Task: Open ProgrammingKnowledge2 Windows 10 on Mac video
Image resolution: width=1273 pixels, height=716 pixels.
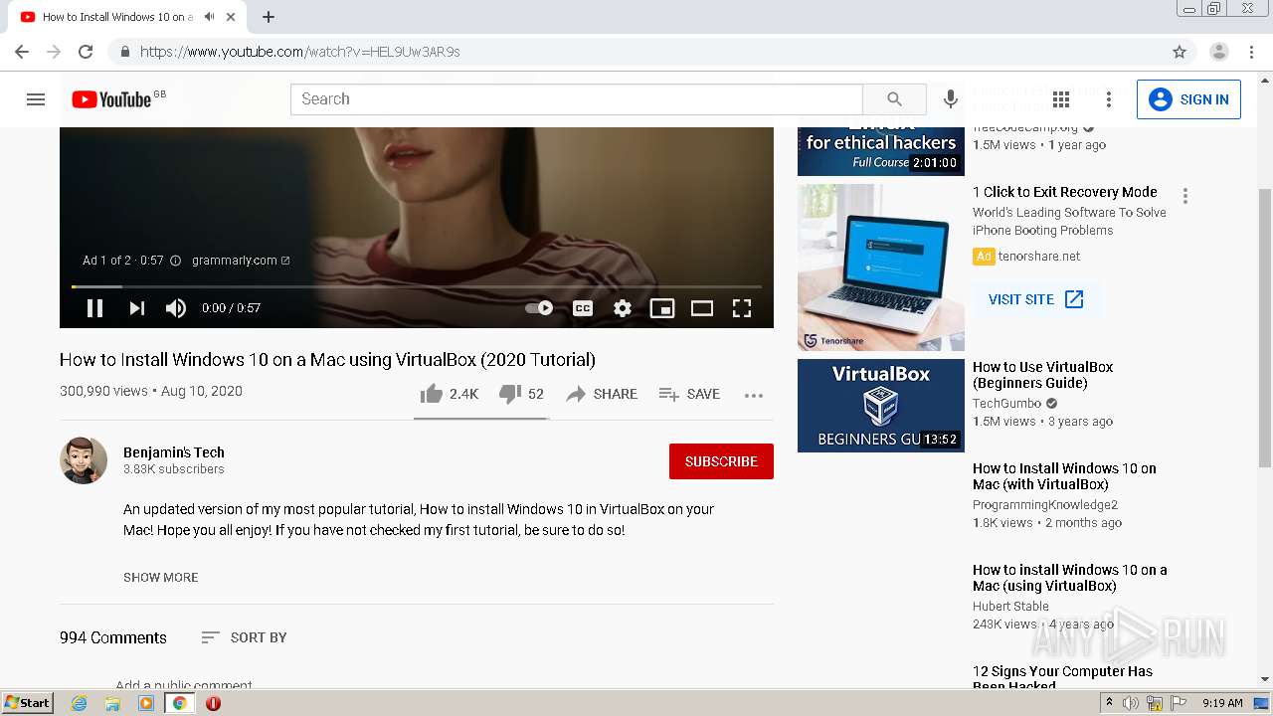Action: [1064, 476]
